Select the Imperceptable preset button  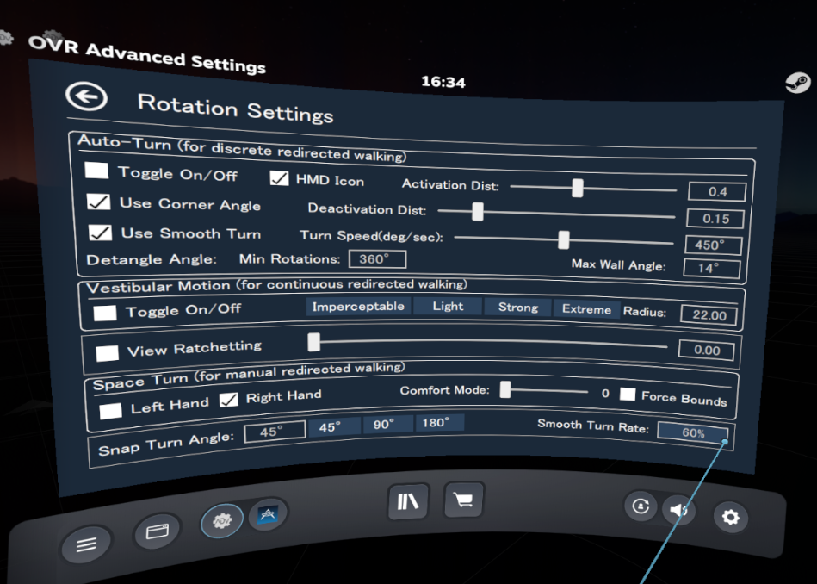[358, 306]
